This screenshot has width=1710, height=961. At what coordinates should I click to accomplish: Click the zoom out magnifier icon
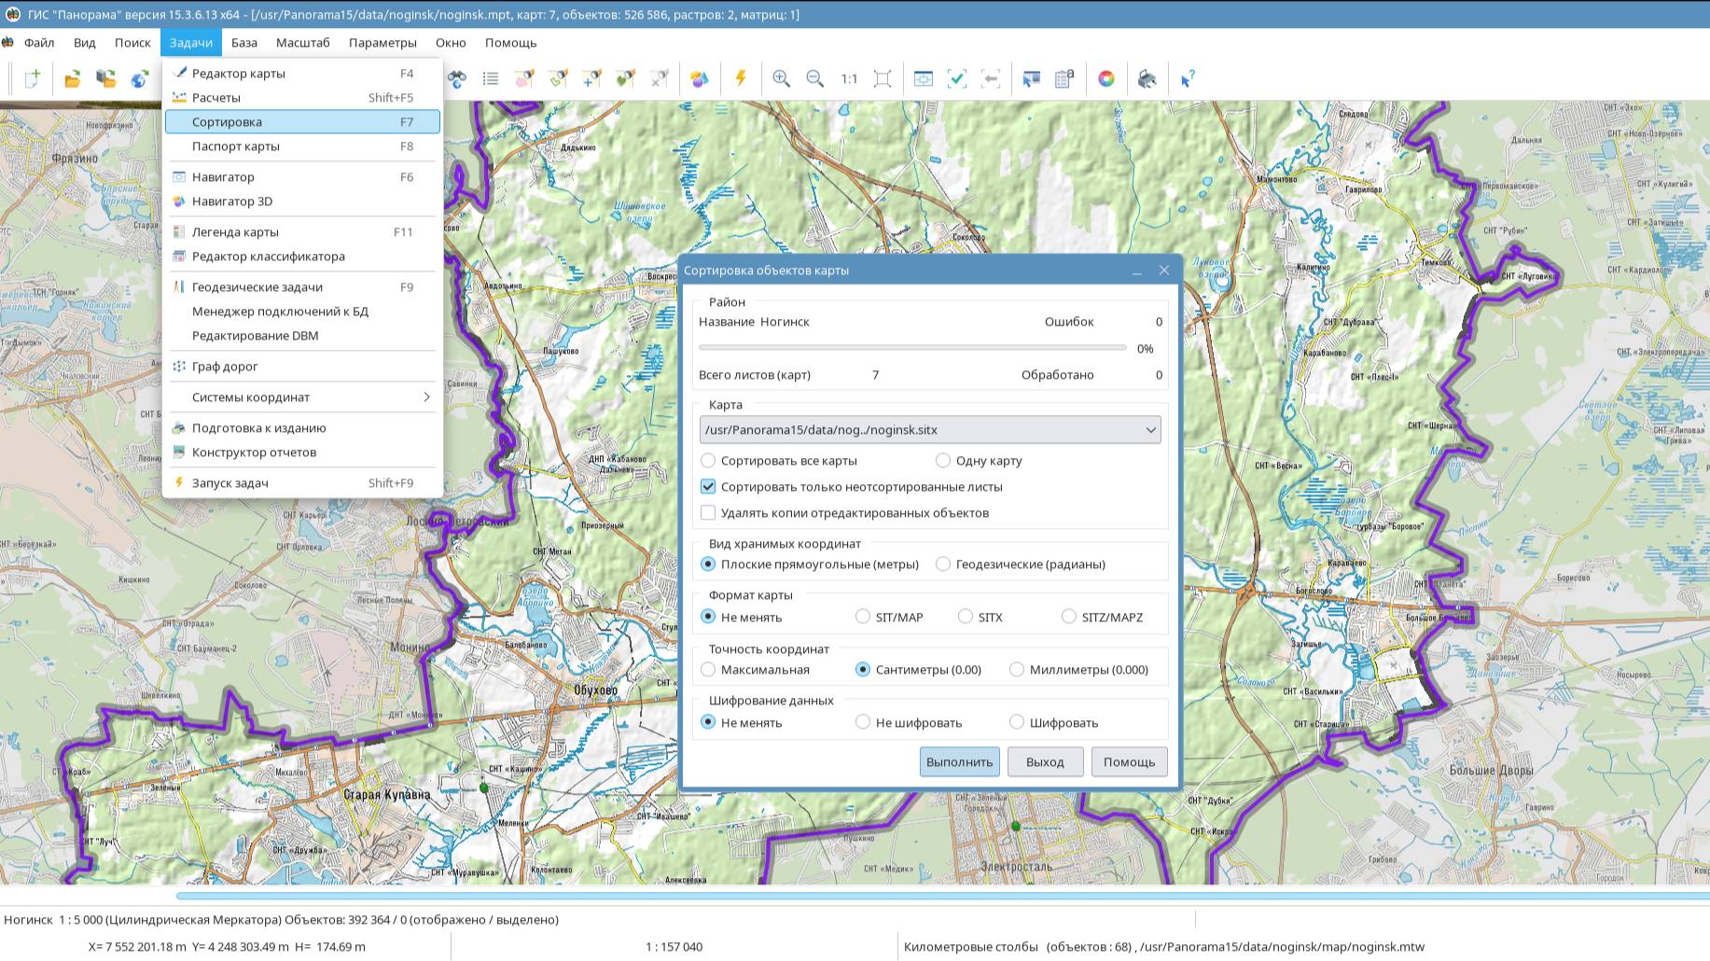coord(814,79)
